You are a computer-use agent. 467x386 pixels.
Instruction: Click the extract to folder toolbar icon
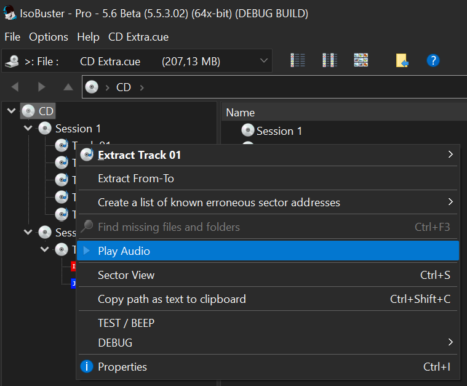click(402, 60)
